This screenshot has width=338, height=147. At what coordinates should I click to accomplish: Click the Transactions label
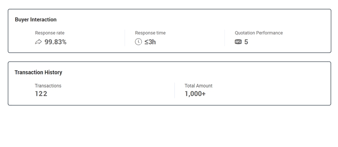(x=48, y=86)
